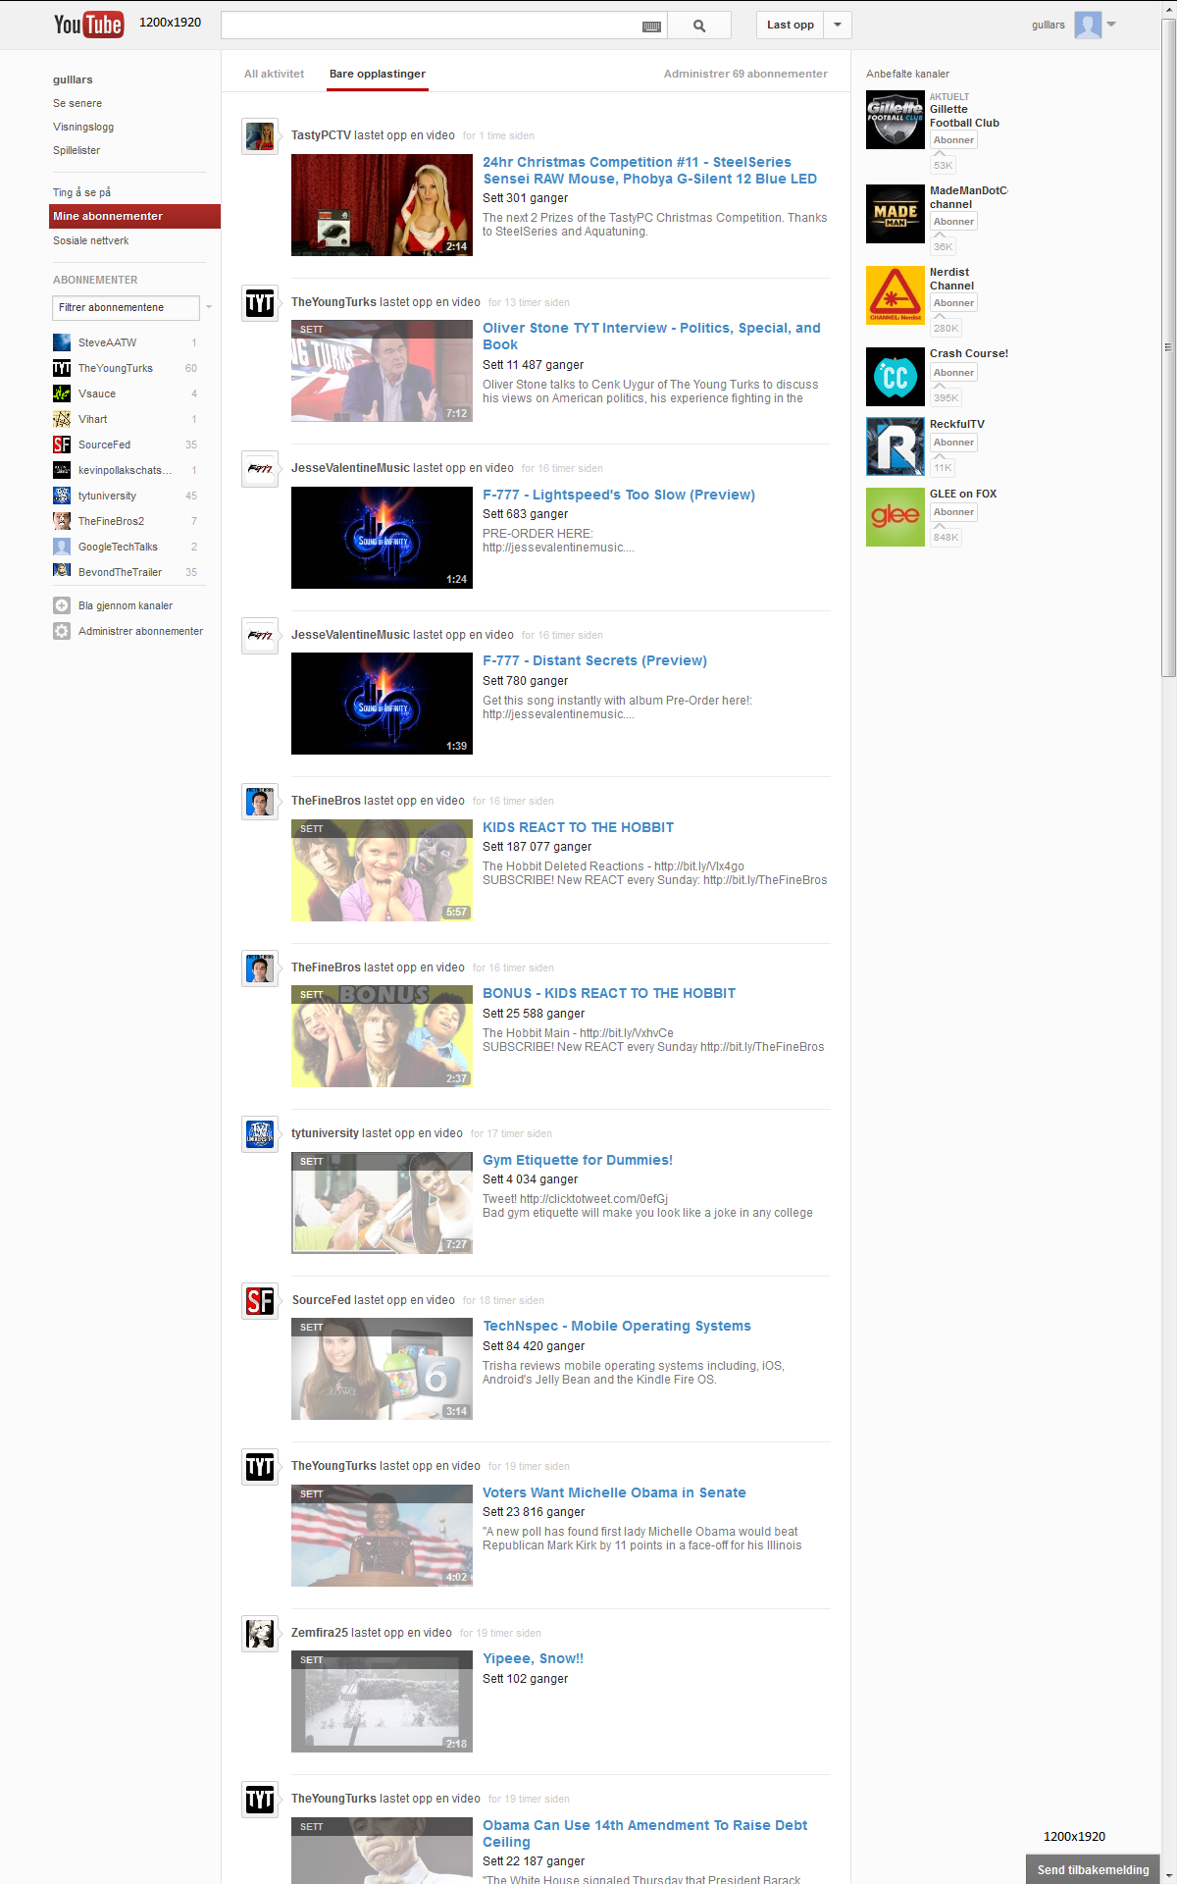
Task: Open the 24hr Christmas Competition video thumbnail
Action: click(382, 205)
